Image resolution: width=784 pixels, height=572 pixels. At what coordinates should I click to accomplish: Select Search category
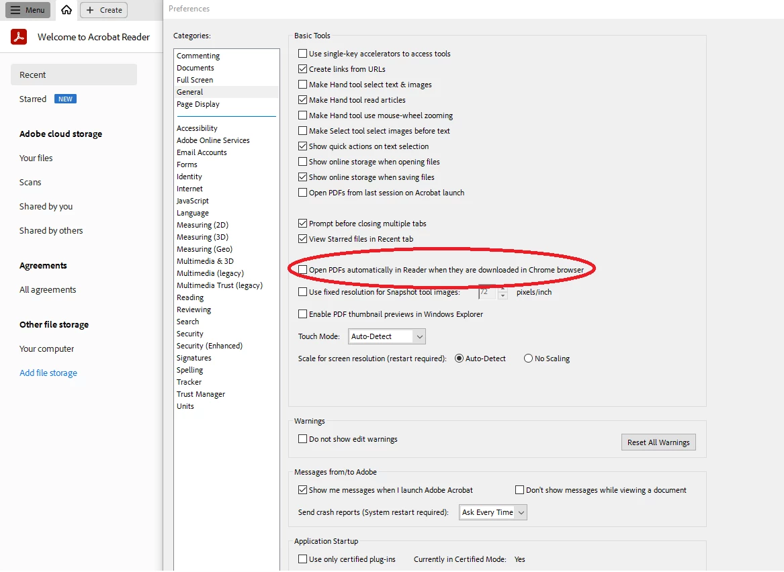pos(187,322)
